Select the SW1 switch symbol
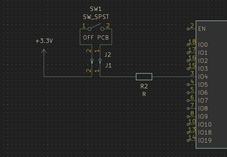 pos(96,28)
